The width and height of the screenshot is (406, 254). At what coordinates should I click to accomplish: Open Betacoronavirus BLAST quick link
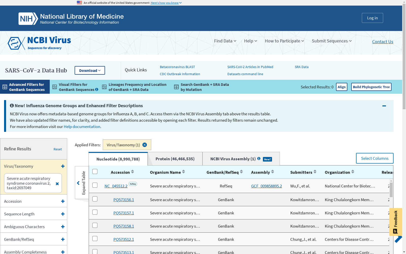pyautogui.click(x=177, y=67)
